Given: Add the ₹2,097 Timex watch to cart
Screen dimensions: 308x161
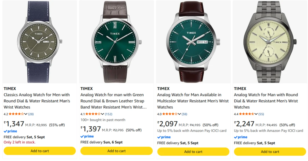Looking at the screenshot, I should (193, 152).
